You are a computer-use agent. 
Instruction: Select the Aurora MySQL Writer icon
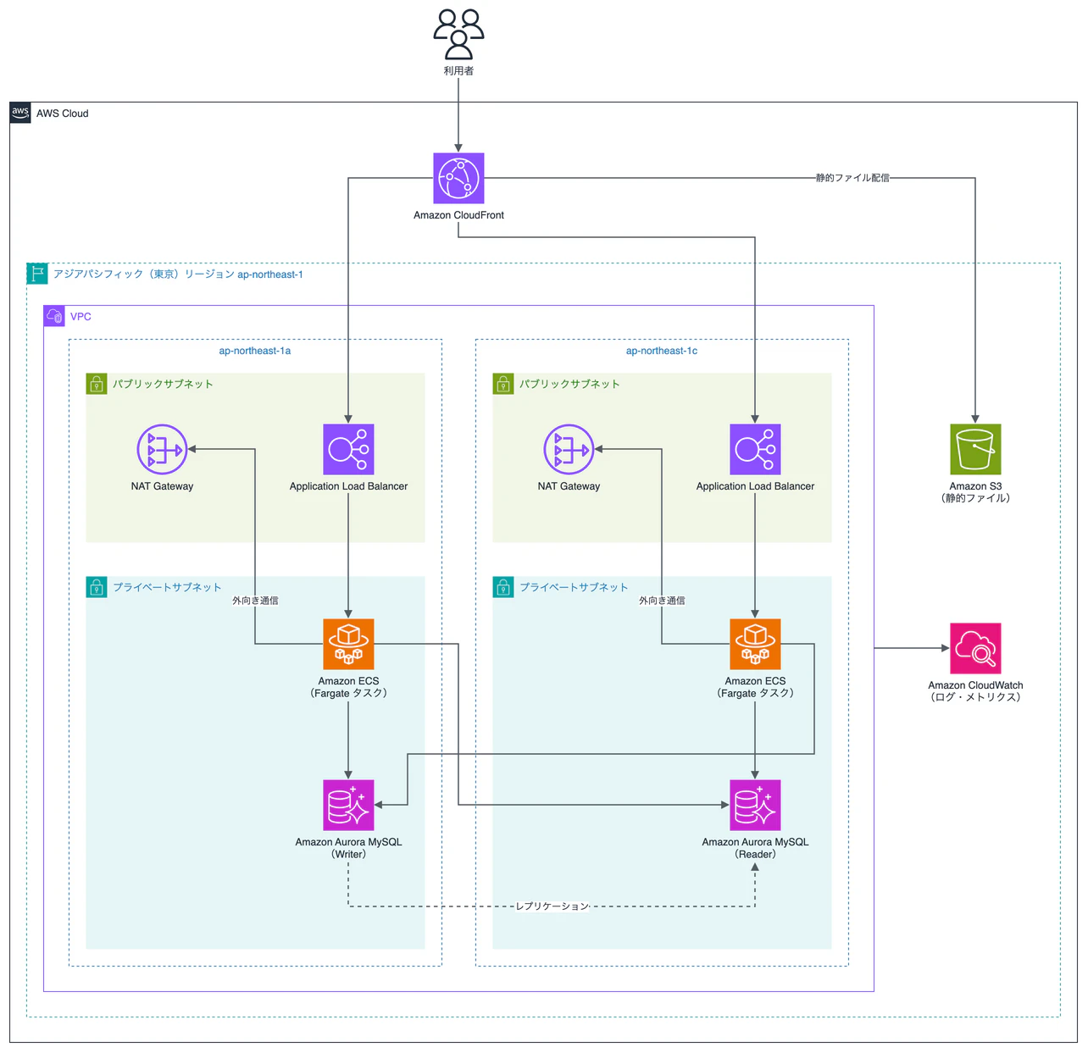pyautogui.click(x=348, y=805)
